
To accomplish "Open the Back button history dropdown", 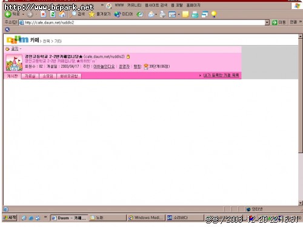I will (x=23, y=15).
